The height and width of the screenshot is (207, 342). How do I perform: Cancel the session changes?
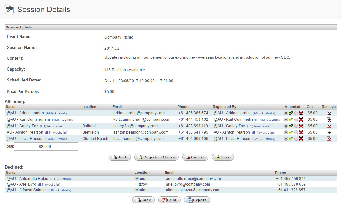[195, 157]
